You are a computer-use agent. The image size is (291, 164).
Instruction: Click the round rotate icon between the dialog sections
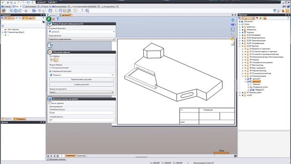pos(50,45)
